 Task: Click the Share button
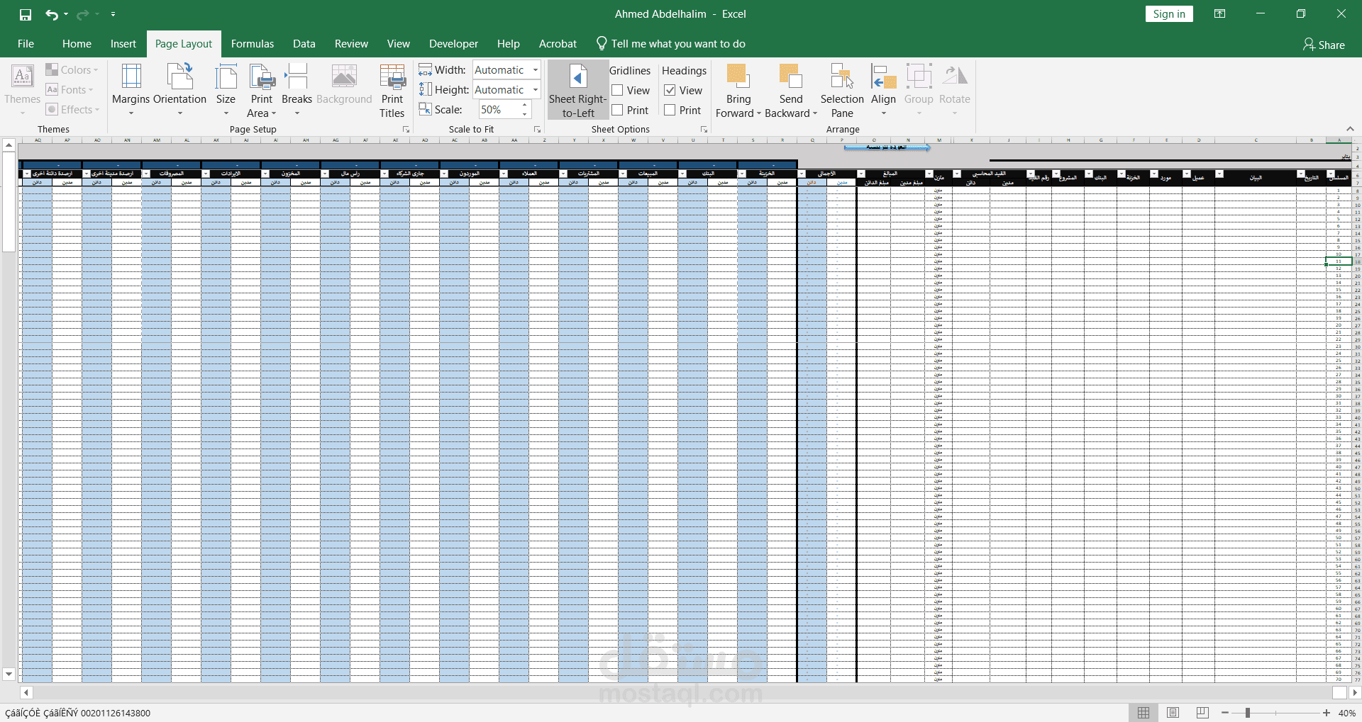1324,45
